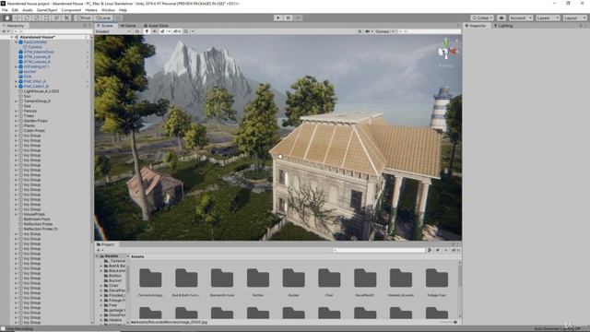The image size is (590, 332).
Task: Switch to the Lighting tab
Action: [x=503, y=26]
